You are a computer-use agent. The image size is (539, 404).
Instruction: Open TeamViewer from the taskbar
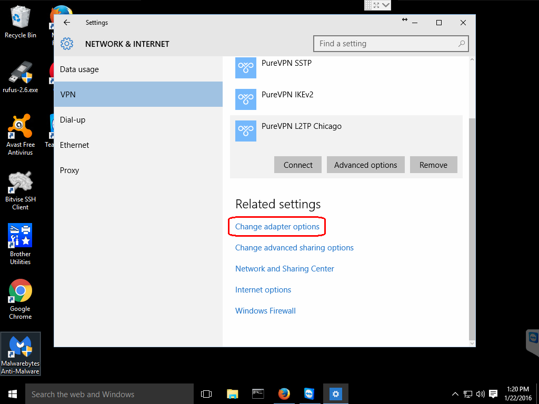tap(310, 393)
